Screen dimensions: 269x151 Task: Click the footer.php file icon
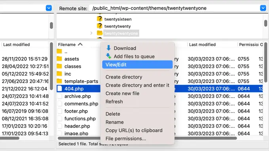[x=60, y=111]
